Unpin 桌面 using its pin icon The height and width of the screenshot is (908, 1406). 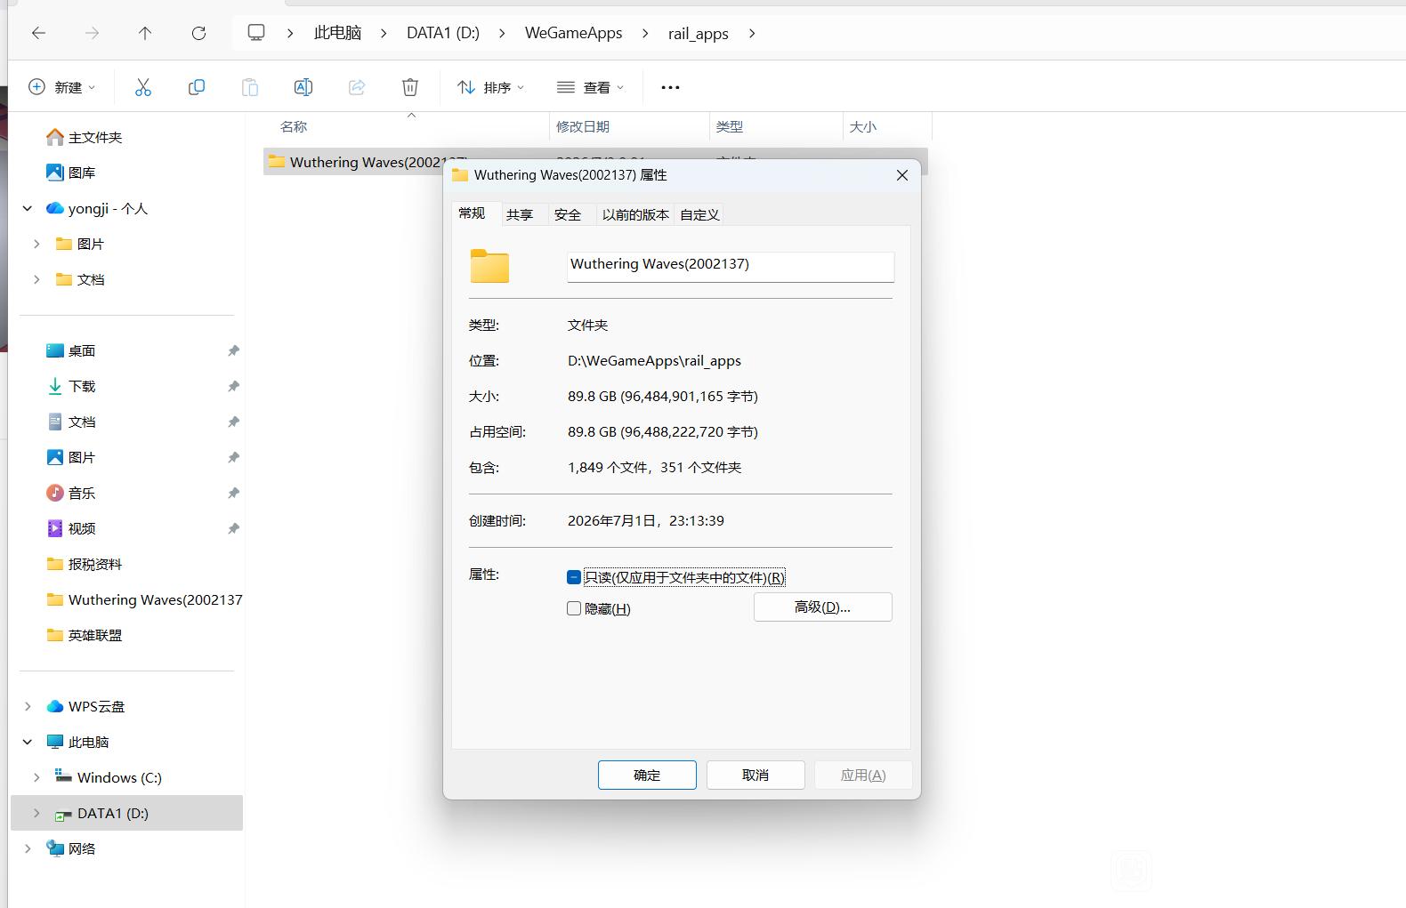[233, 350]
